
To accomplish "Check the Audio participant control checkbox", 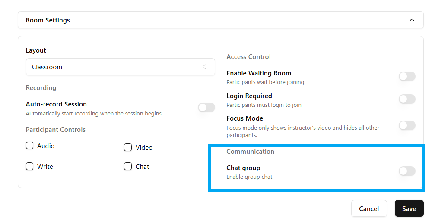I will point(30,146).
